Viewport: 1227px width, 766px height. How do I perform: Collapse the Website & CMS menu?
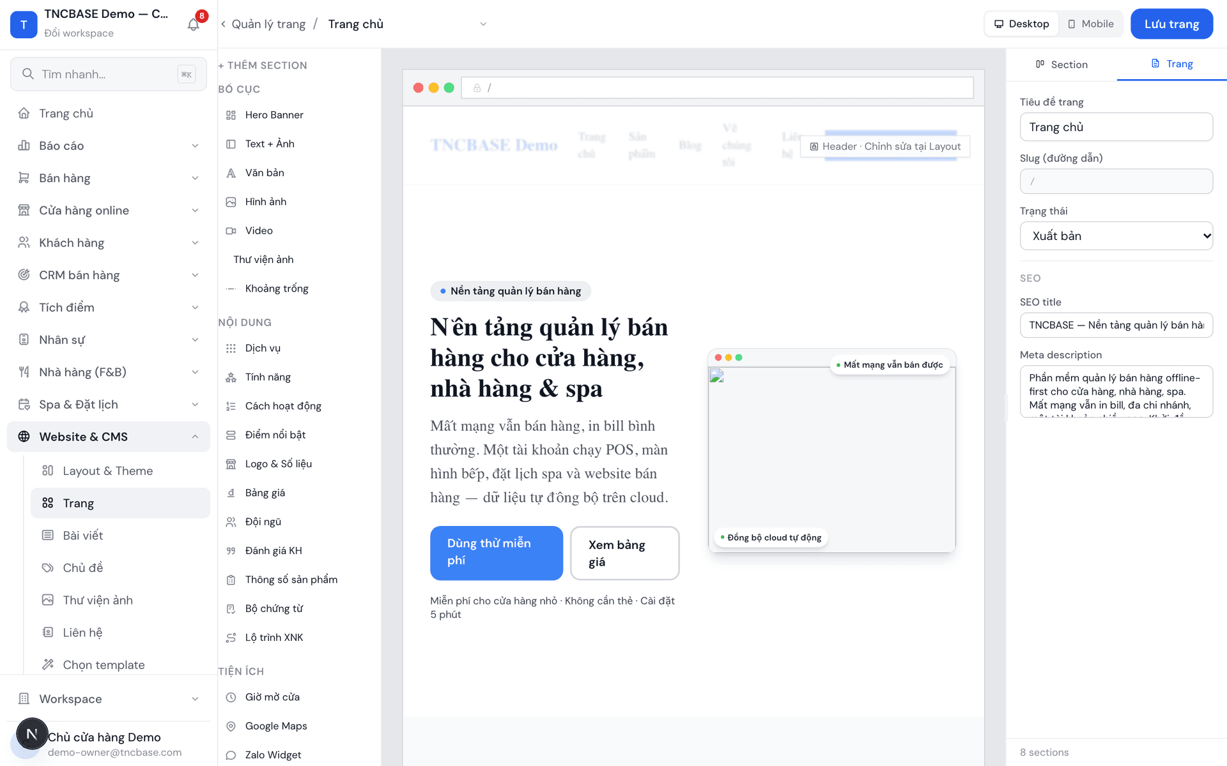109,437
